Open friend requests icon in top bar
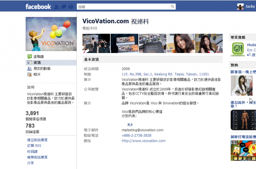The image size is (256, 169). [x=56, y=7]
